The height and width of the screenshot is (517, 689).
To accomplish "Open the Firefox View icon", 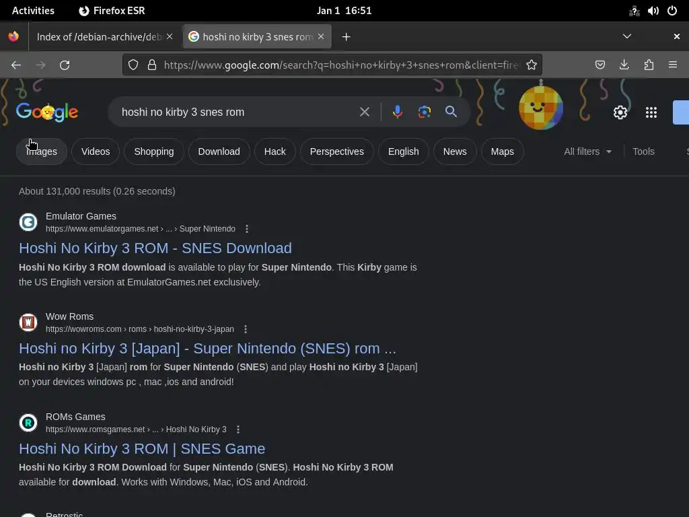I will click(13, 36).
